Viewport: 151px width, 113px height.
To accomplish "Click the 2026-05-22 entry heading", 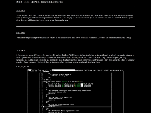I will (x=21, y=33).
